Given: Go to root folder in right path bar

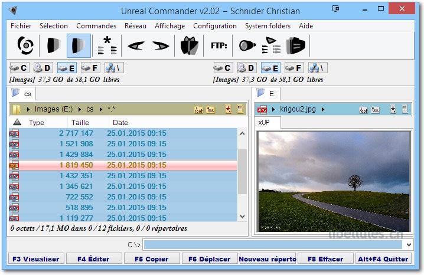Looking at the screenshot, I should [363, 109].
